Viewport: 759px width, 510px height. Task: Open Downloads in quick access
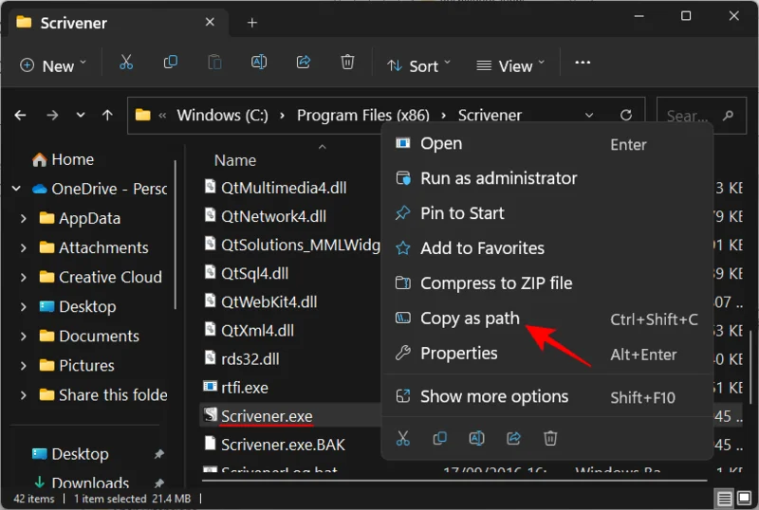click(90, 483)
